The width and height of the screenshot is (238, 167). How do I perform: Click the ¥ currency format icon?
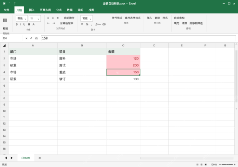tap(82, 25)
